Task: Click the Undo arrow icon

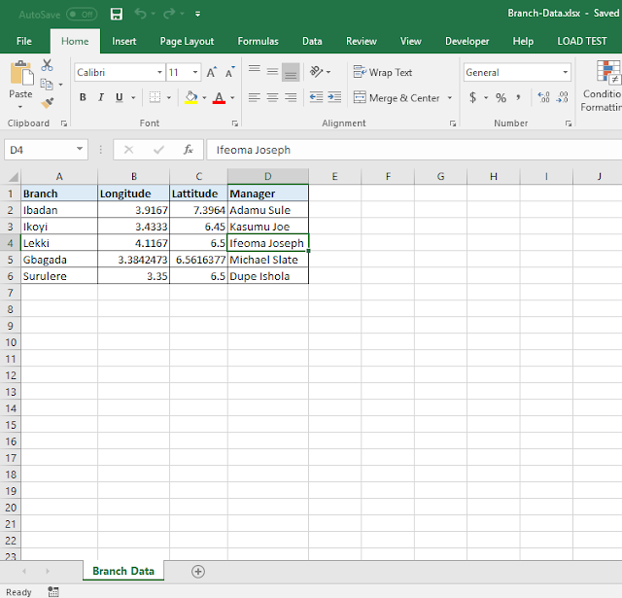Action: tap(140, 14)
